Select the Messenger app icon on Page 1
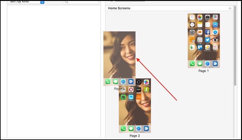Image resolution: width=242 pixels, height=140 pixels. coord(215,32)
